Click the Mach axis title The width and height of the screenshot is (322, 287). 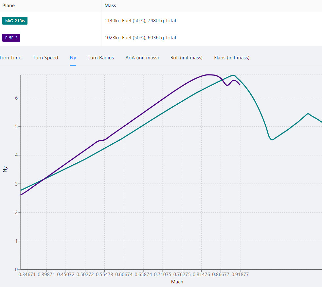click(177, 282)
